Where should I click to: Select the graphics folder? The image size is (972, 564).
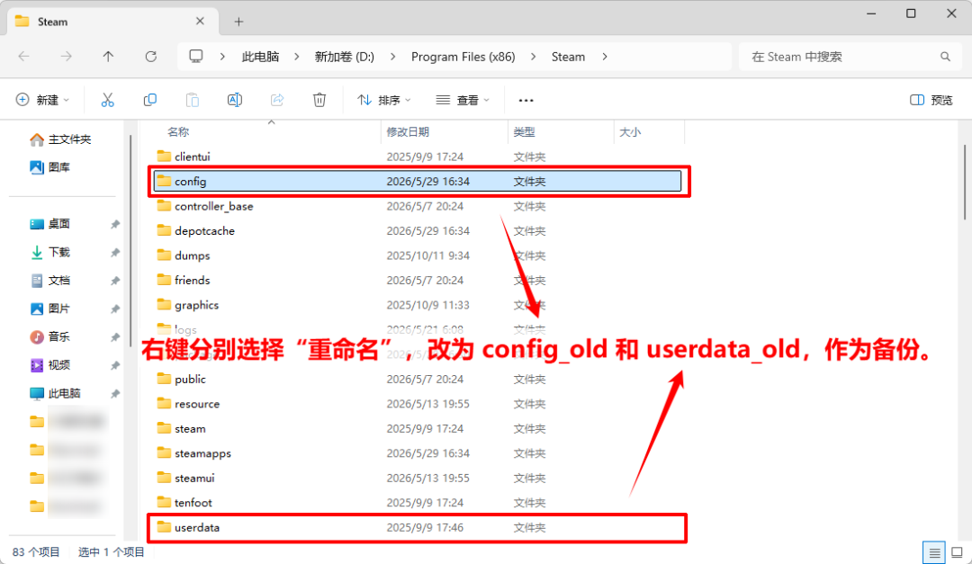[x=418, y=306]
